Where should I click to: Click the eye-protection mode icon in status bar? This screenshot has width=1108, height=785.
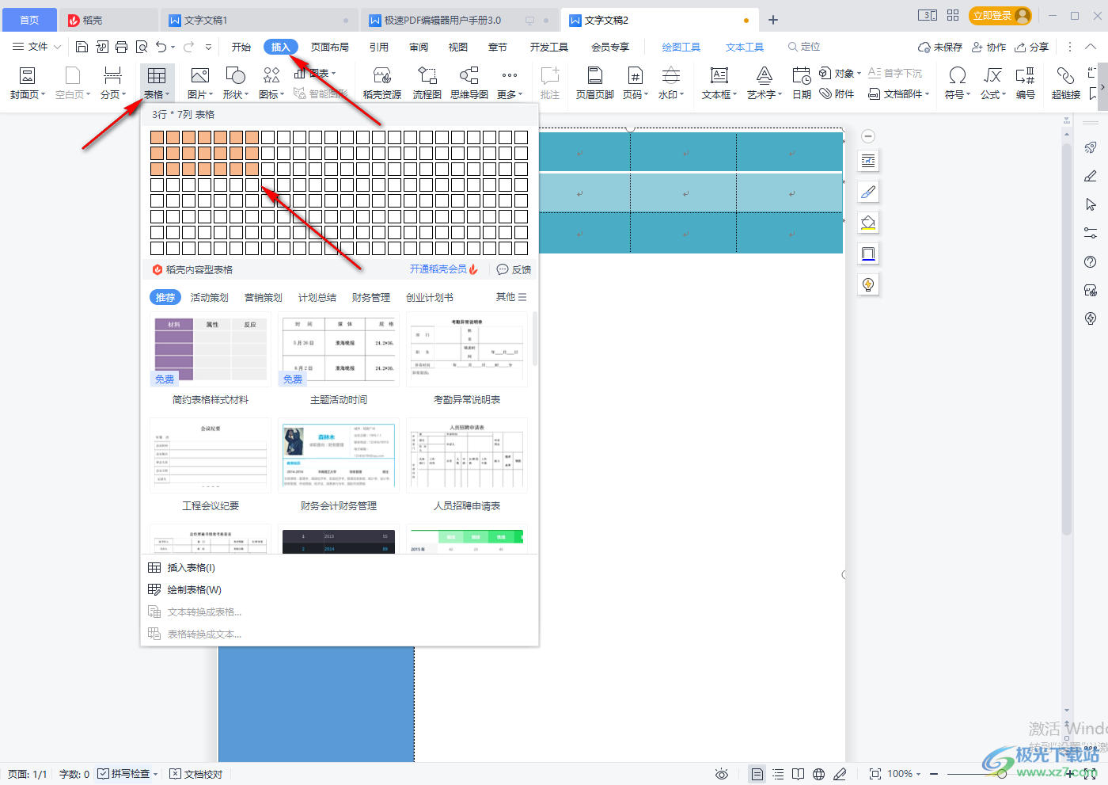coord(722,774)
